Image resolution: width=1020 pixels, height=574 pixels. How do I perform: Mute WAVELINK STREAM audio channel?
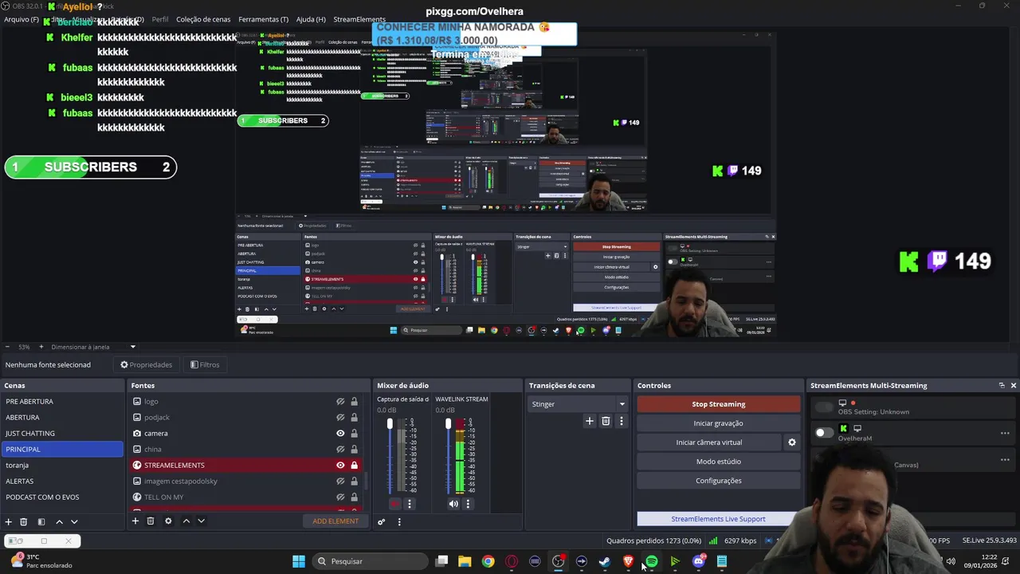click(453, 504)
